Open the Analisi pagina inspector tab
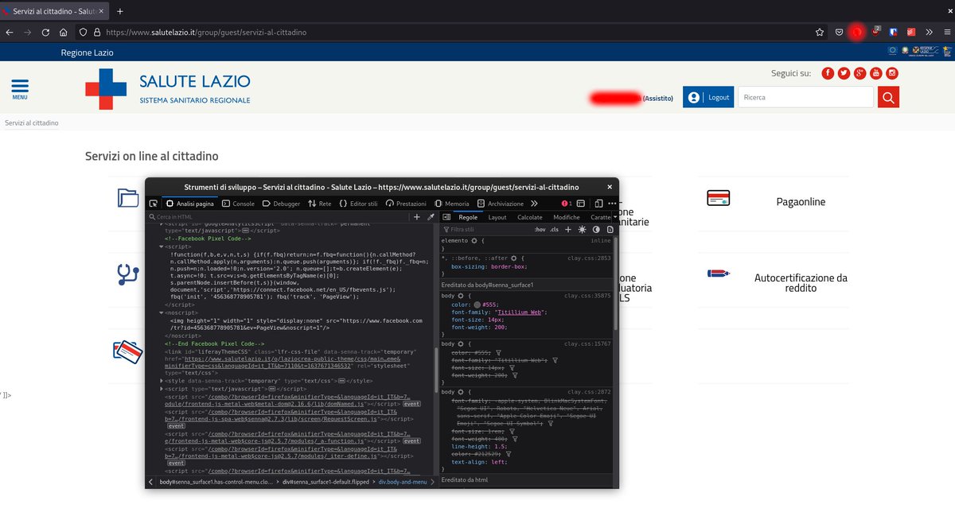 [x=189, y=204]
